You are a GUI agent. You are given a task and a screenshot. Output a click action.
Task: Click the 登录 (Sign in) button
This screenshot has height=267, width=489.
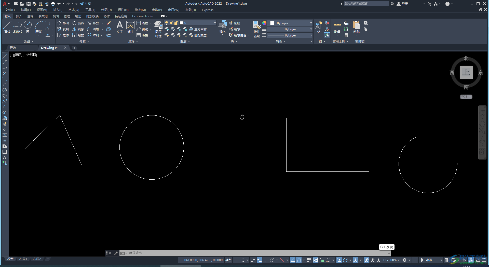pyautogui.click(x=402, y=4)
